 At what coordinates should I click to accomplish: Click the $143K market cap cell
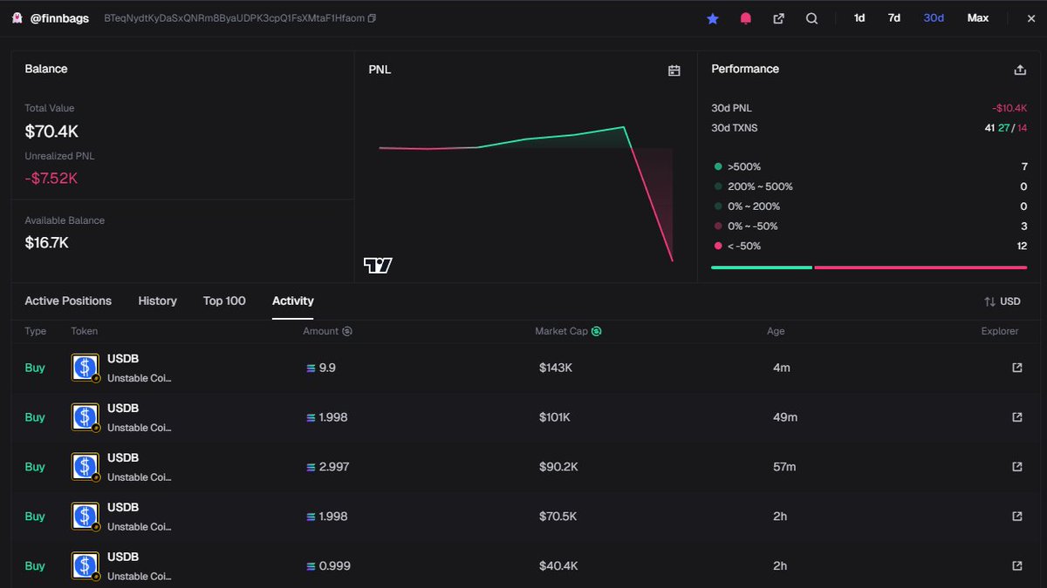click(x=556, y=368)
